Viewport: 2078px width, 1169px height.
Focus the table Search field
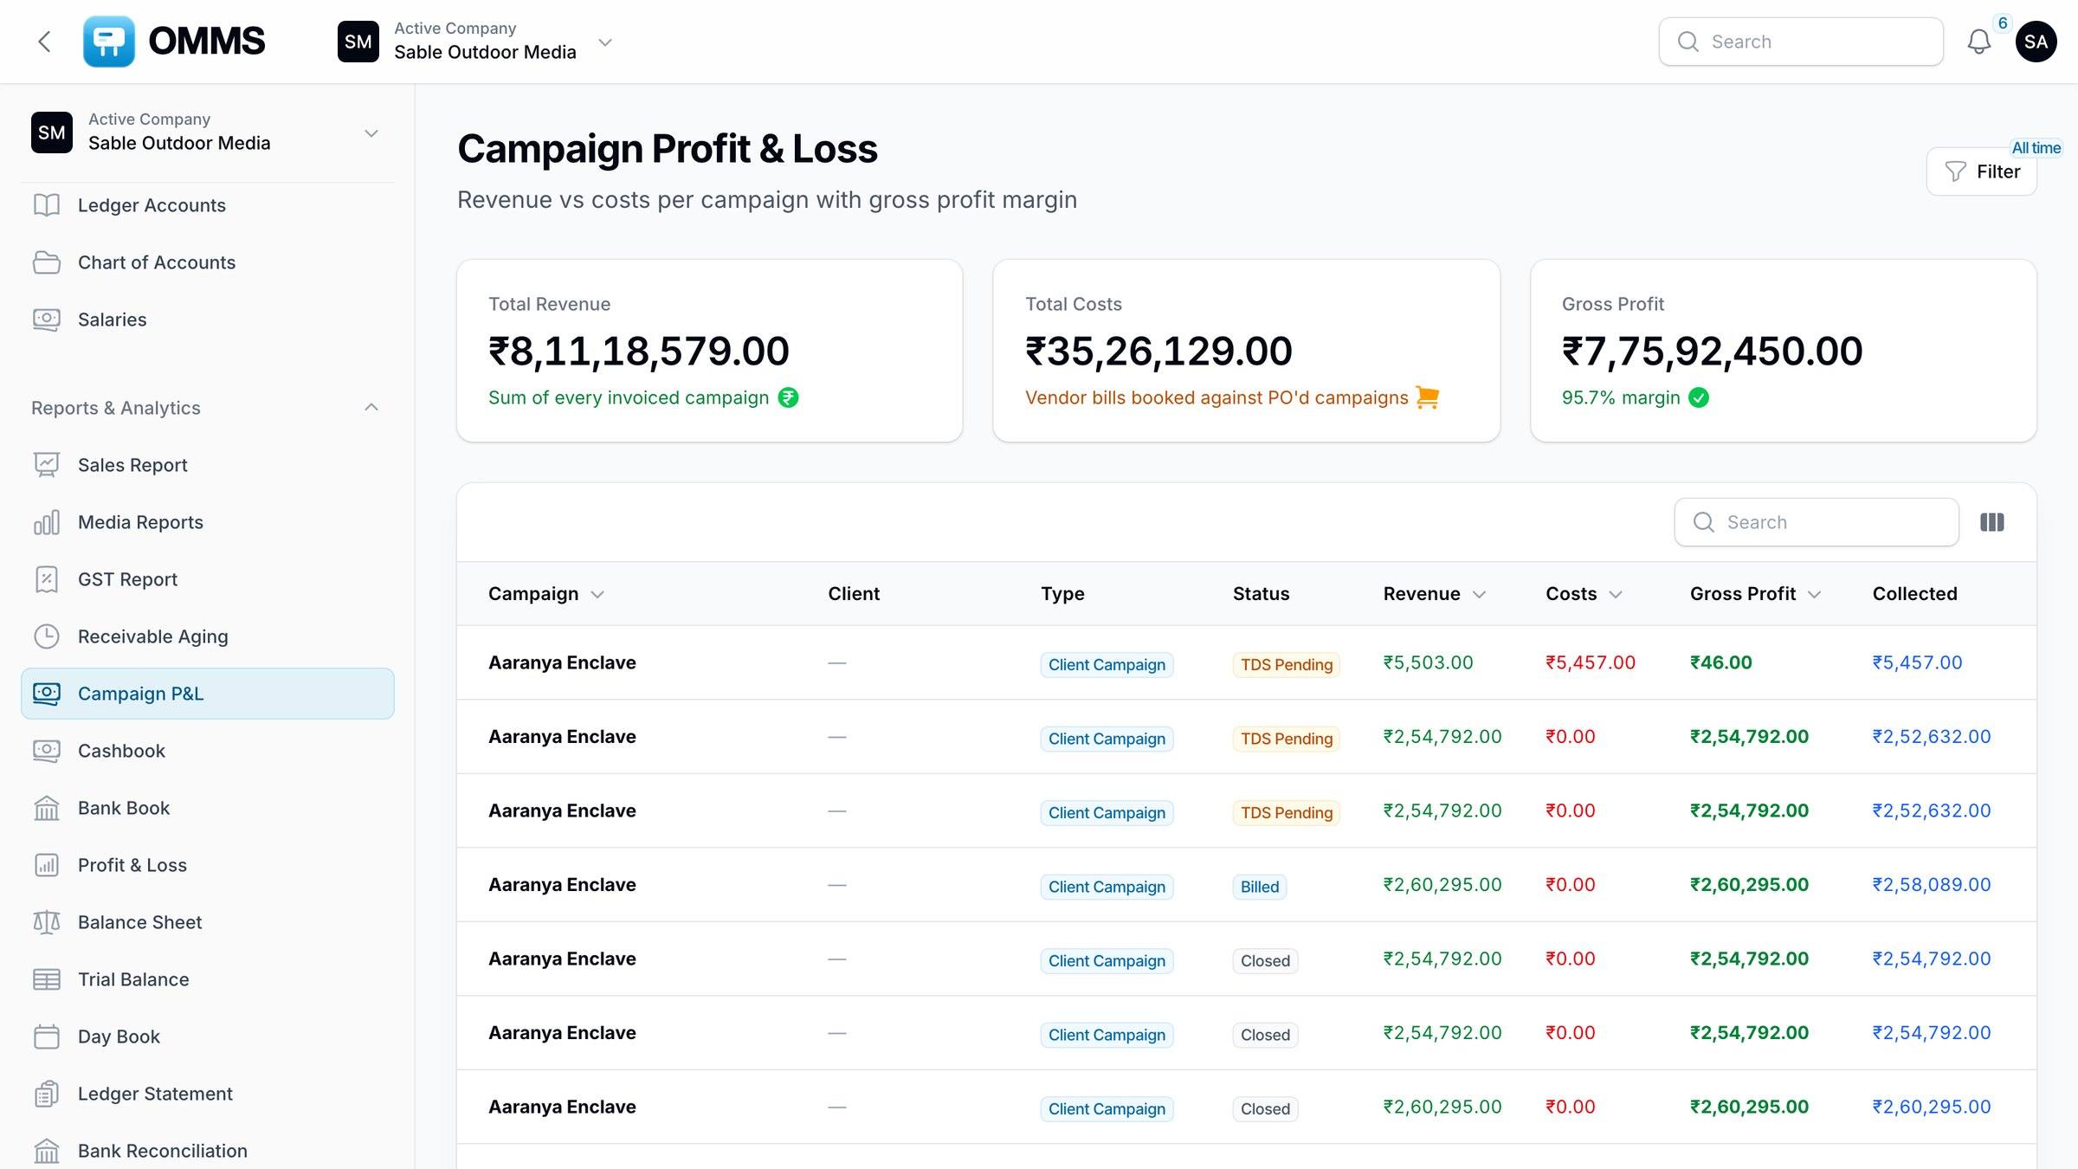[x=1817, y=522]
